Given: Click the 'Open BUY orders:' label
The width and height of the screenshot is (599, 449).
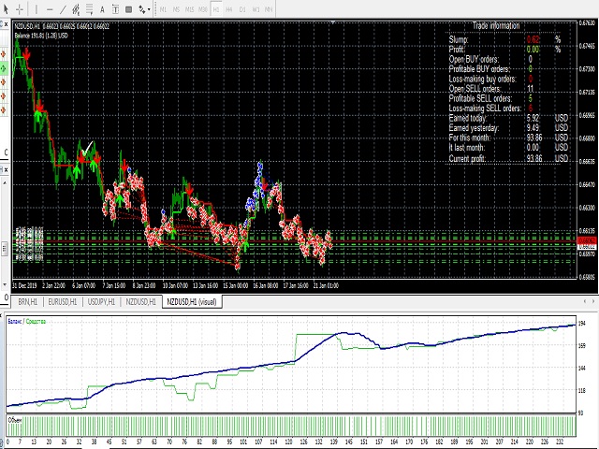Looking at the screenshot, I should coord(474,59).
